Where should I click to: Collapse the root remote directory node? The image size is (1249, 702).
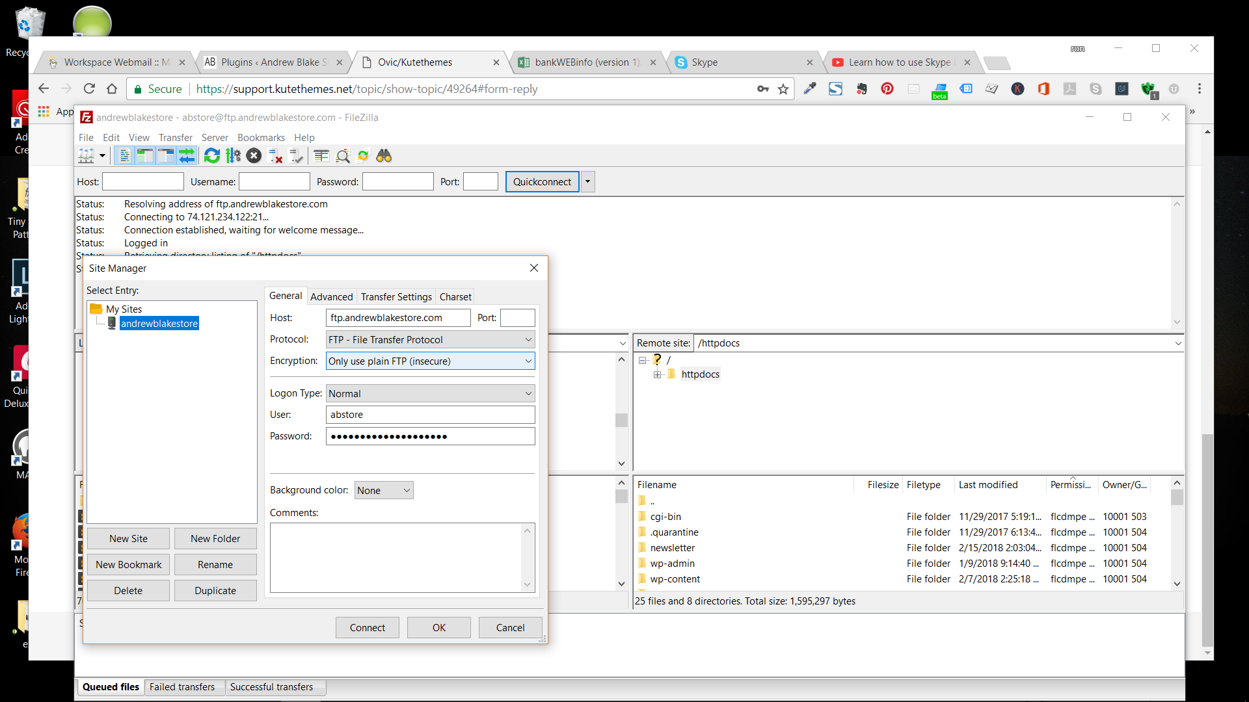642,360
